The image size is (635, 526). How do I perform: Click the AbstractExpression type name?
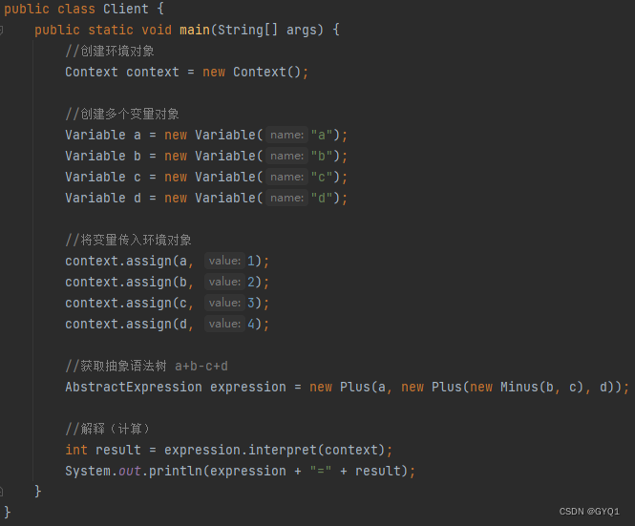coord(134,388)
